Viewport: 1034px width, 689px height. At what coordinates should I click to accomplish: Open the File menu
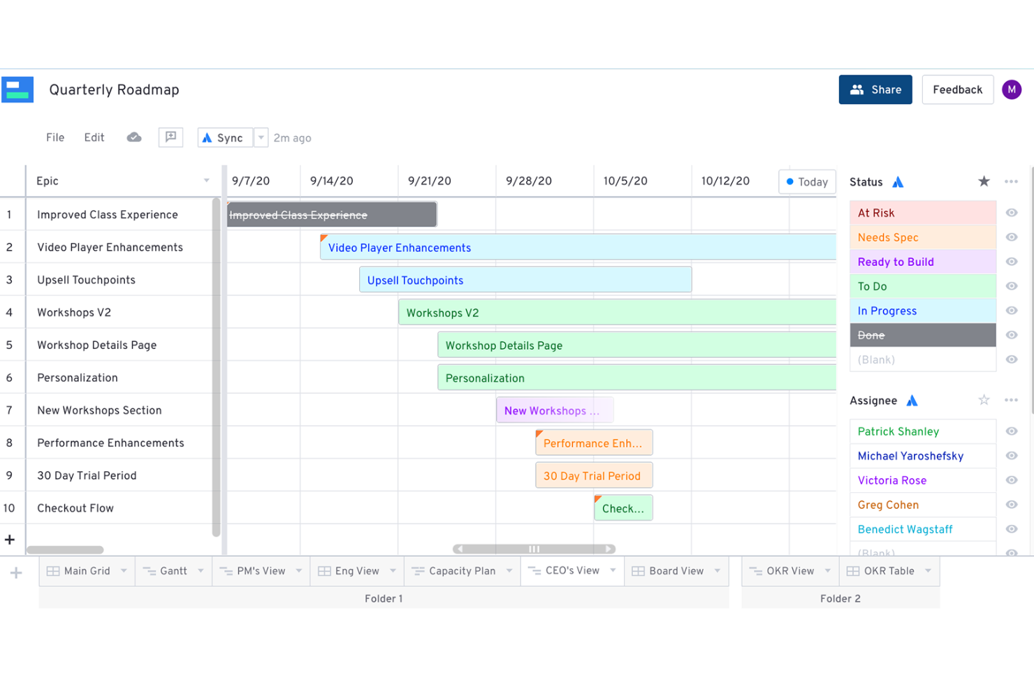pyautogui.click(x=55, y=138)
